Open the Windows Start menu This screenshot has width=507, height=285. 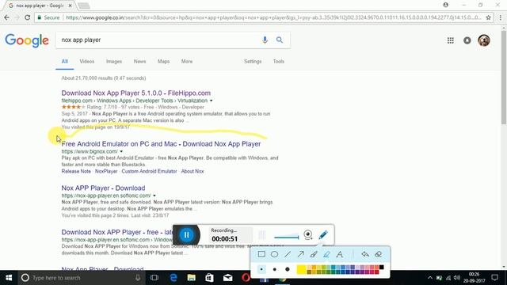tap(9, 278)
